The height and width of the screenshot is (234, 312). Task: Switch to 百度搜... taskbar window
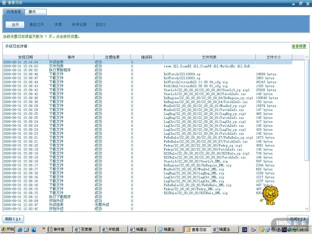click(x=86, y=229)
